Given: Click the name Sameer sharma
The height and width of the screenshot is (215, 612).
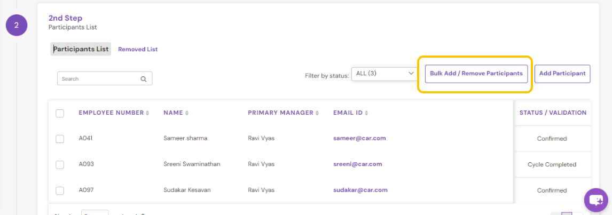Looking at the screenshot, I should (x=185, y=139).
